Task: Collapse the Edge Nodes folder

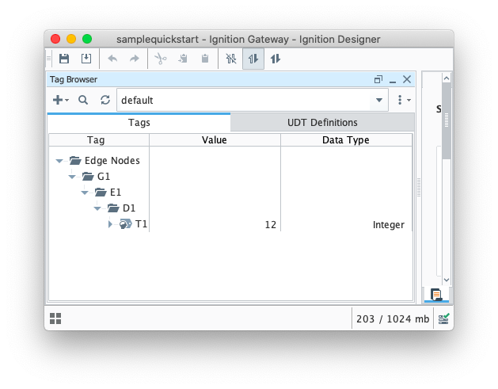Action: click(60, 161)
